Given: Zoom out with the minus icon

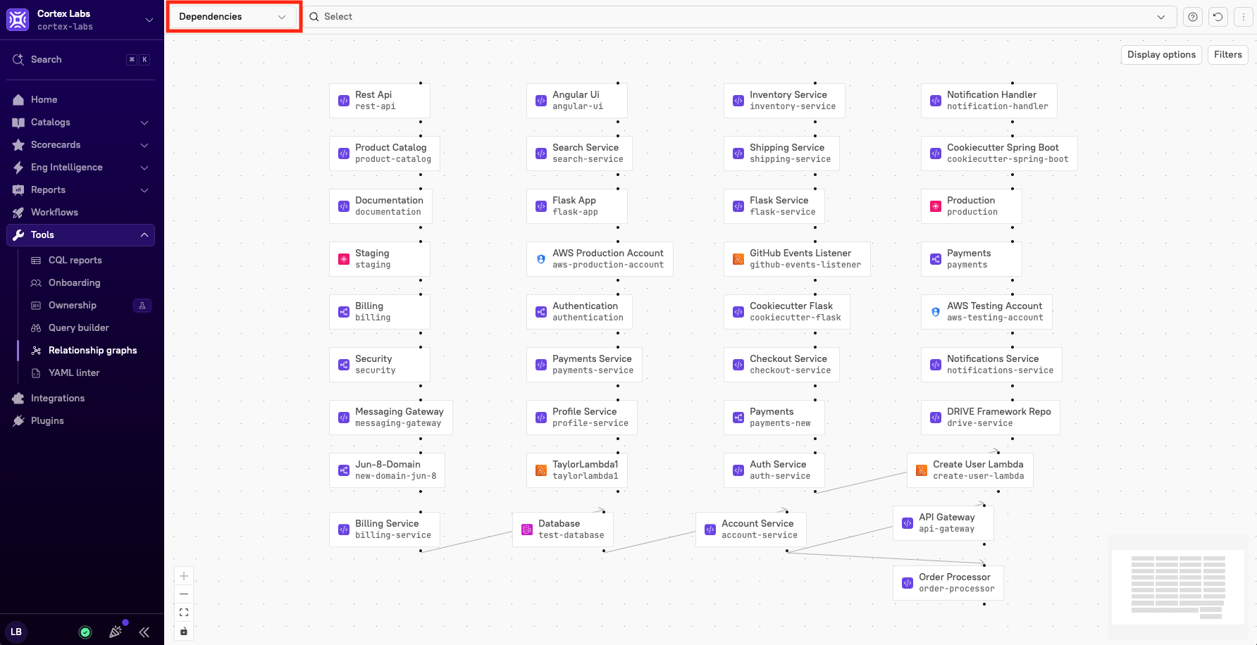Looking at the screenshot, I should 184,594.
